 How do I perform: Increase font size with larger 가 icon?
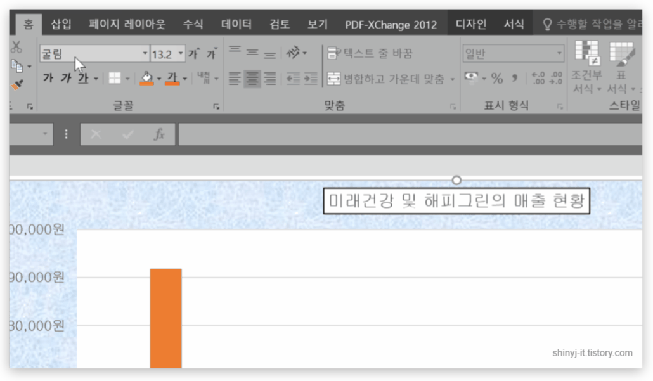click(x=193, y=53)
